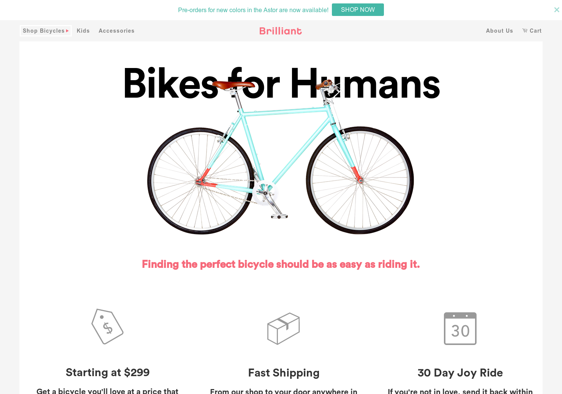Click the SHOP NOW button
Image resolution: width=562 pixels, height=394 pixels.
[x=358, y=9]
